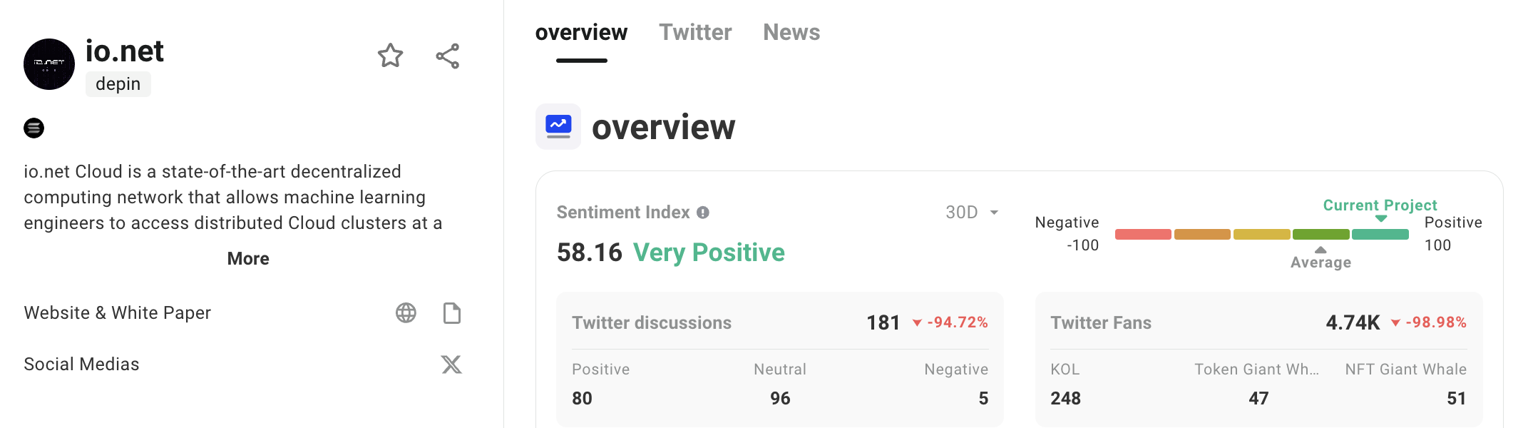Click the teal positive sentiment bar segment
Screen dimensions: 1523x428
[x=1380, y=234]
